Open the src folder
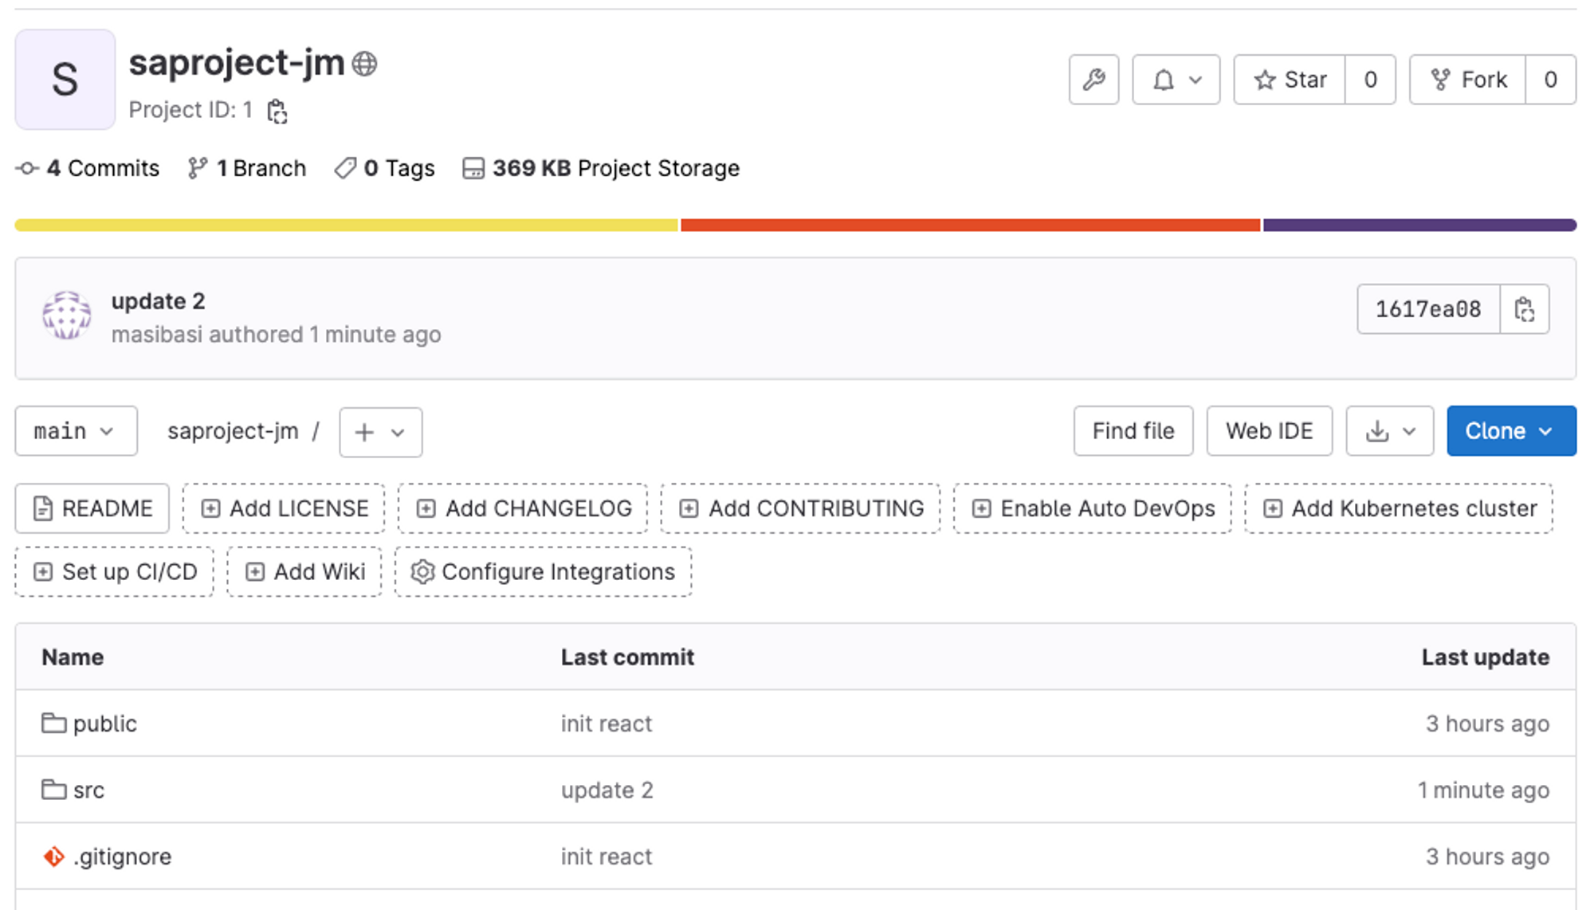 click(88, 790)
